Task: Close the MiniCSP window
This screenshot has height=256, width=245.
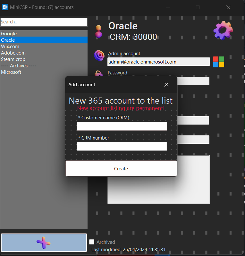Action: pyautogui.click(x=228, y=7)
